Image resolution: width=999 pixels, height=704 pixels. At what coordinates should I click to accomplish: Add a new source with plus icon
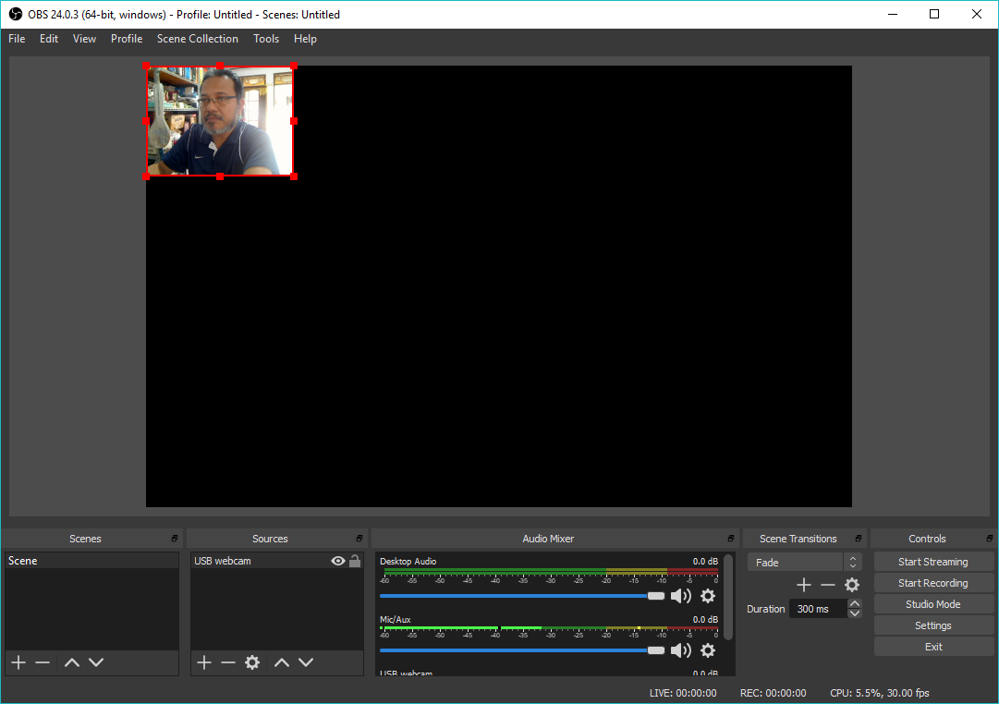coord(204,662)
